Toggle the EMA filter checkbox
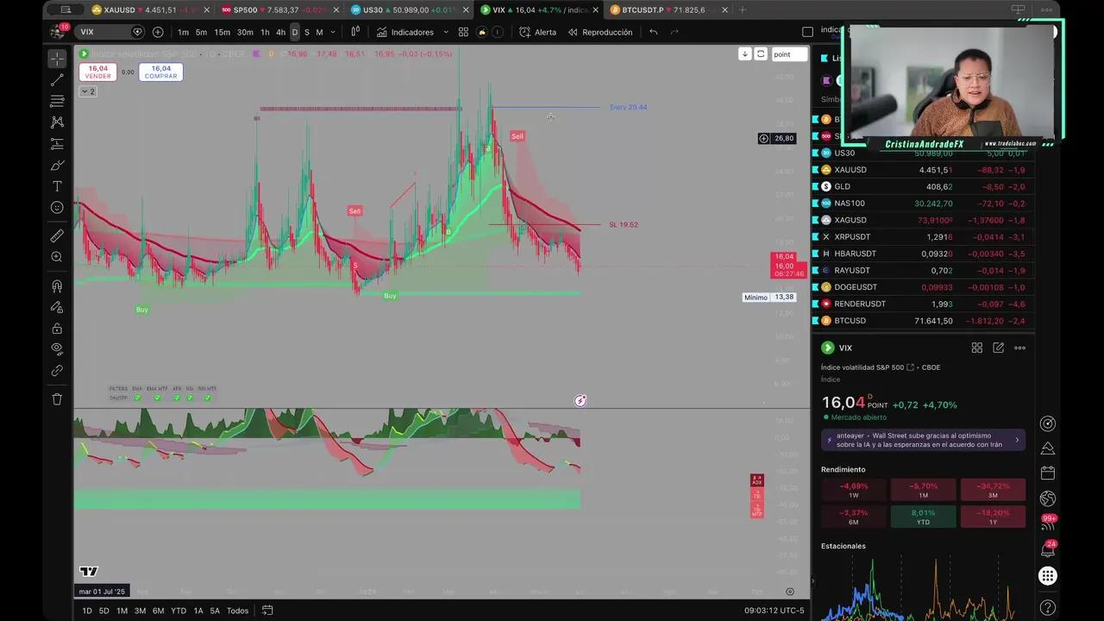The image size is (1104, 621). point(138,398)
